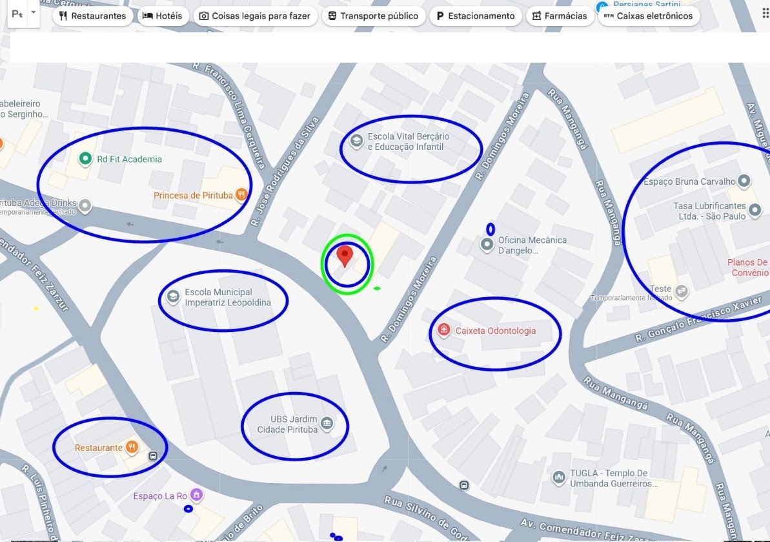The image size is (770, 542).
Task: Open the dropdown arrow beside the Pt logo
Action: [x=34, y=12]
